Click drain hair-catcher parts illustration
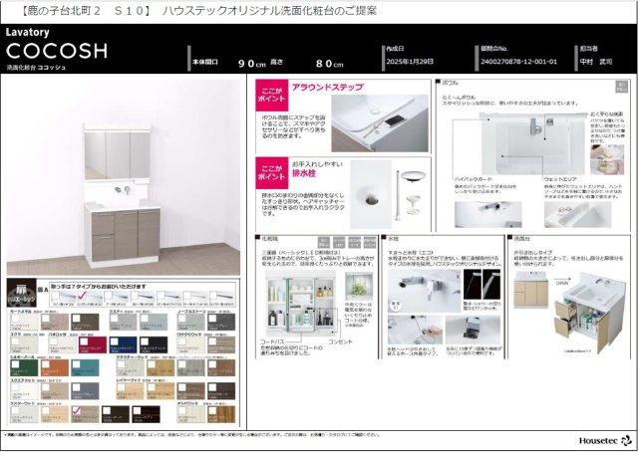The height and width of the screenshot is (452, 638). click(411, 194)
